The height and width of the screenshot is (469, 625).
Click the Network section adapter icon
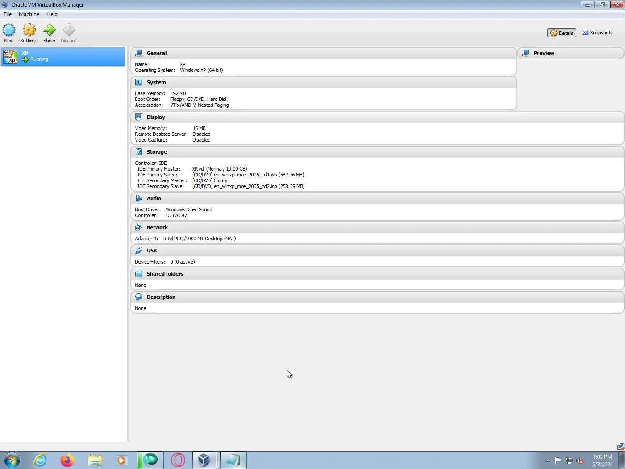tap(139, 227)
